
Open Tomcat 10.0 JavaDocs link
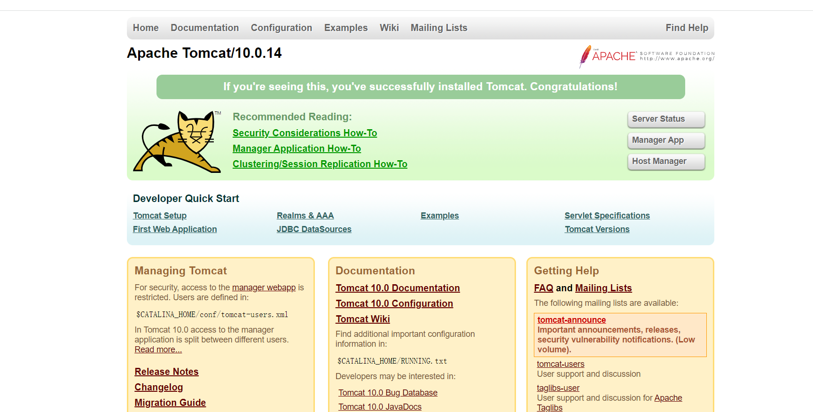click(380, 407)
